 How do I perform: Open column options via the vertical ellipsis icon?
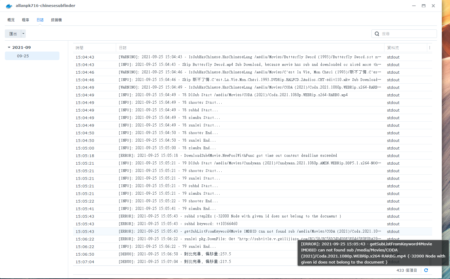click(430, 48)
